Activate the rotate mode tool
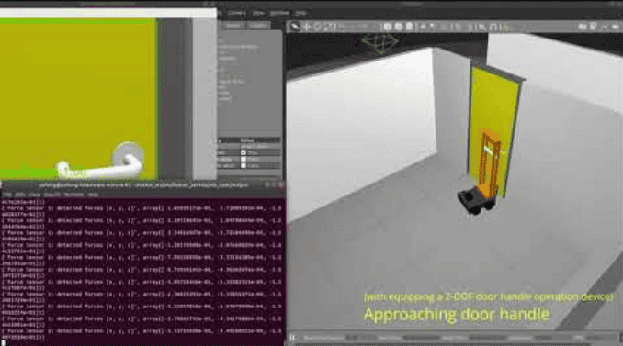623x346 pixels. coord(318,27)
